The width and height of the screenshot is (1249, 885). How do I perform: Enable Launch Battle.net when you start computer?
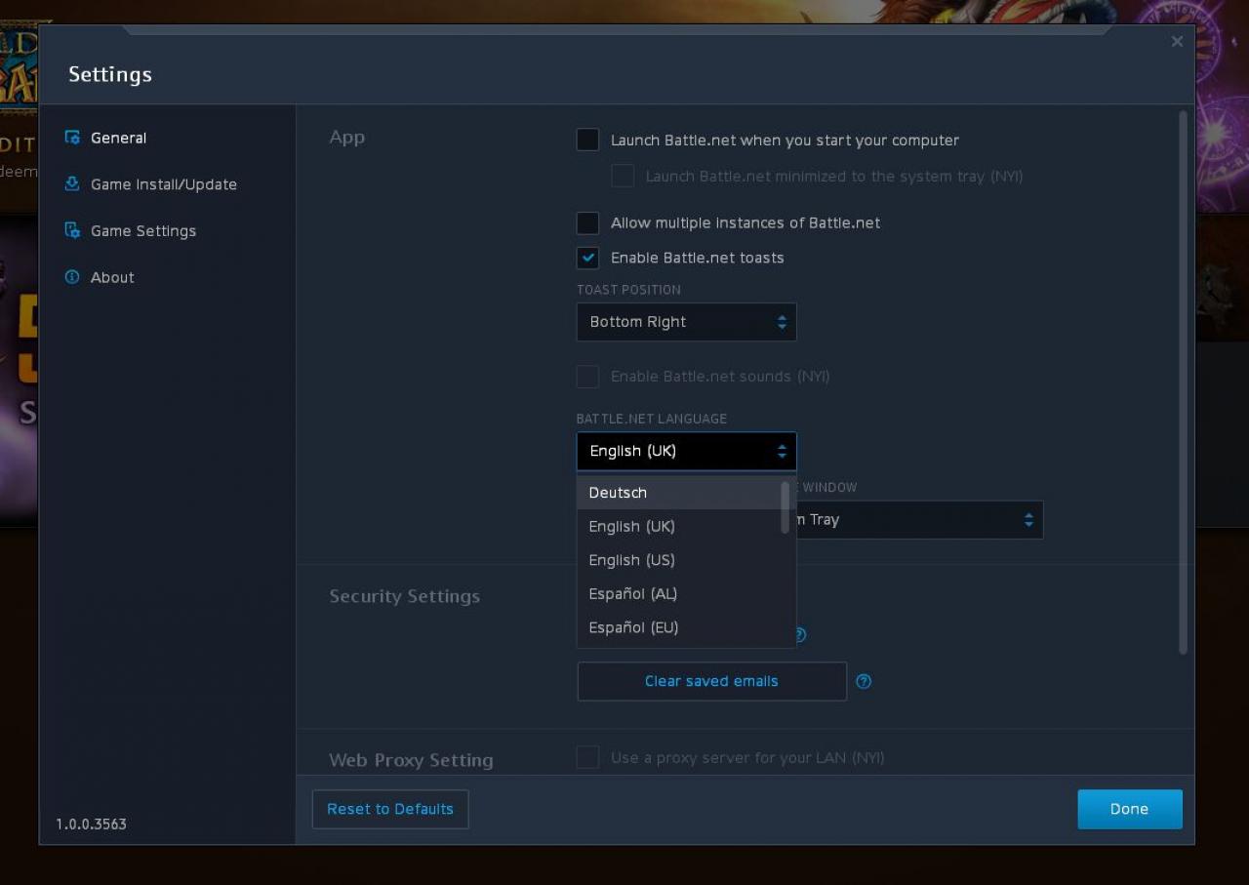coord(587,140)
